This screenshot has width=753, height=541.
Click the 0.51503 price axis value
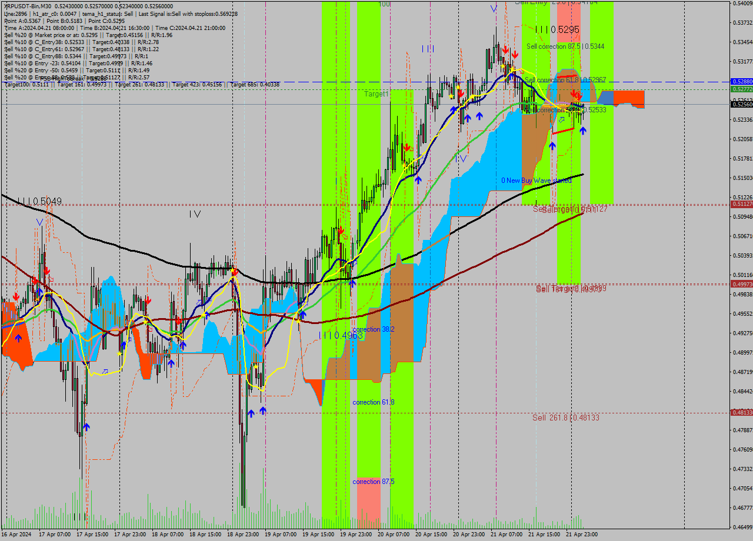coord(742,178)
